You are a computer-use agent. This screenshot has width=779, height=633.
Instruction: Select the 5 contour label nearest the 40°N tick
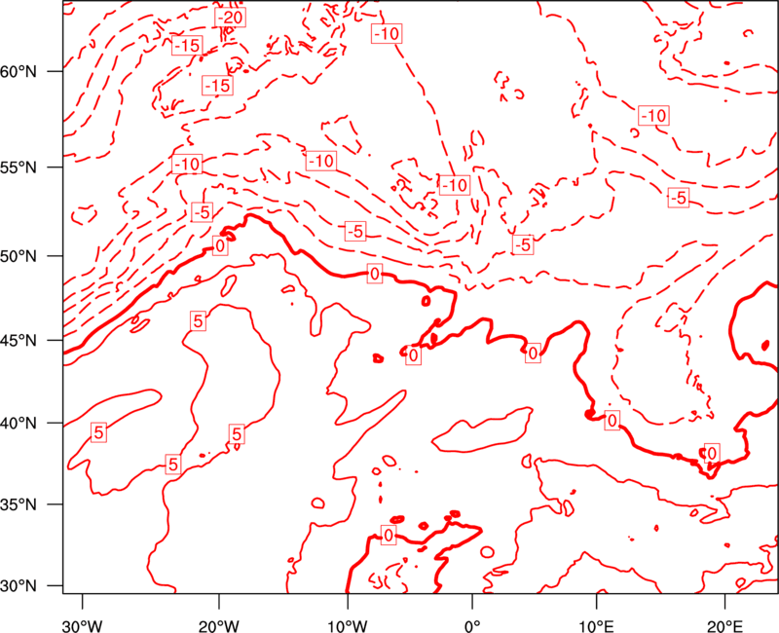point(98,432)
